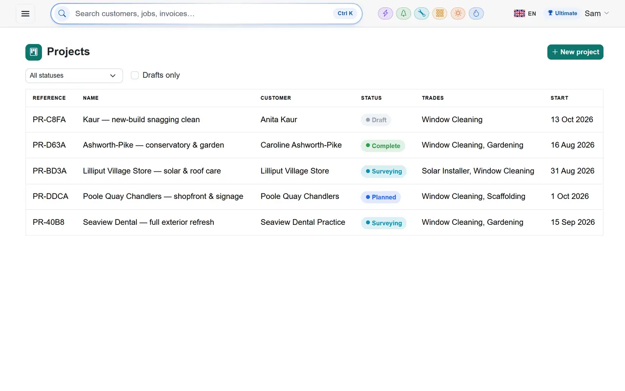This screenshot has width=625, height=391.
Task: Sort by the Customer column header
Action: [276, 98]
